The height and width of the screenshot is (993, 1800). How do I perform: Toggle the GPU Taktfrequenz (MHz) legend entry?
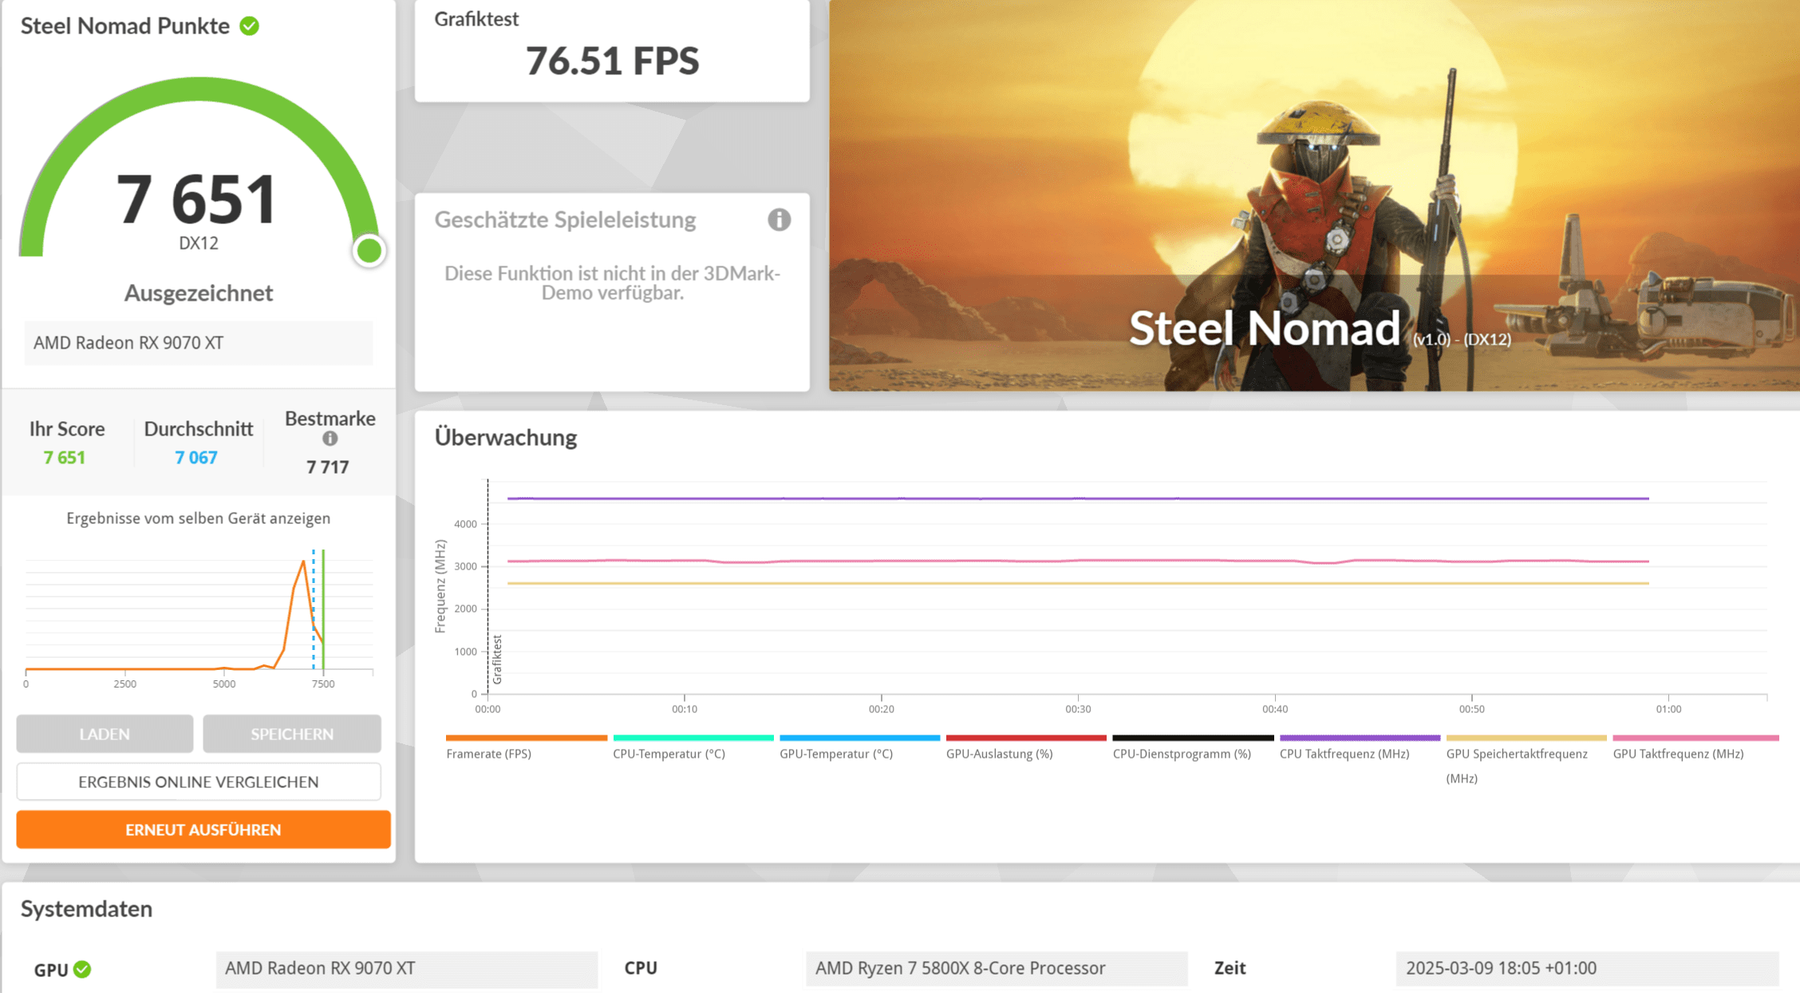pos(1677,754)
